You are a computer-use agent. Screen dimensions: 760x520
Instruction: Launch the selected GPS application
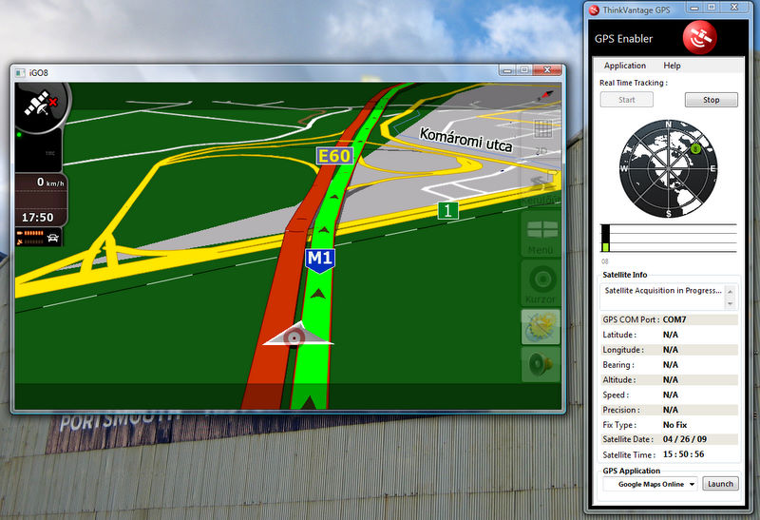[x=720, y=484]
